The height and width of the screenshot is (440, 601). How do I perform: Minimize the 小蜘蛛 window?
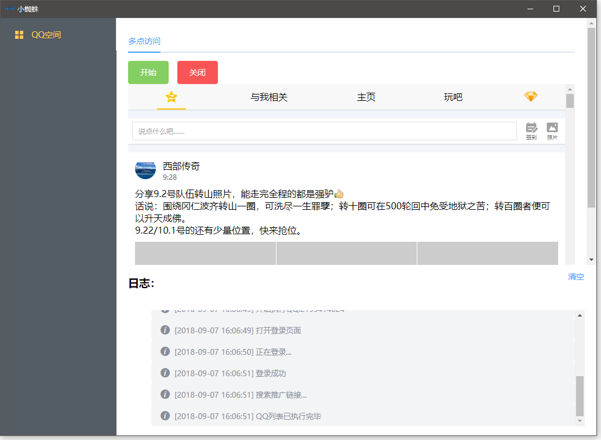tap(530, 9)
